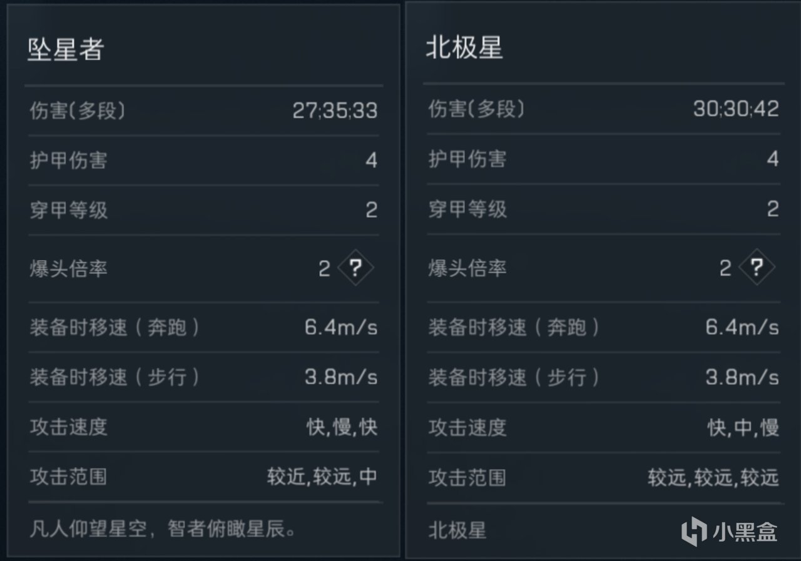This screenshot has width=801, height=561.
Task: Click the attack range value 较近,较远,中
Action: click(322, 477)
